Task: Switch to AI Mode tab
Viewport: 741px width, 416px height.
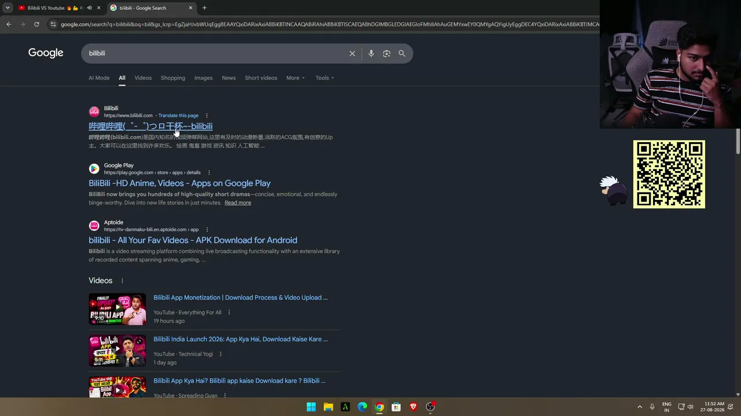Action: [99, 78]
